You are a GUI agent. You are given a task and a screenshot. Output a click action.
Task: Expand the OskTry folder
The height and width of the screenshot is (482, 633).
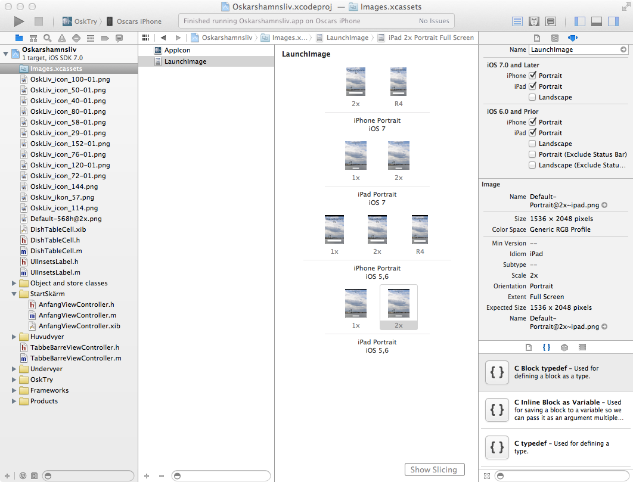pyautogui.click(x=14, y=380)
